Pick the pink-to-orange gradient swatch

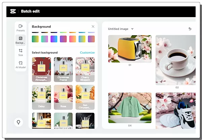73,39
